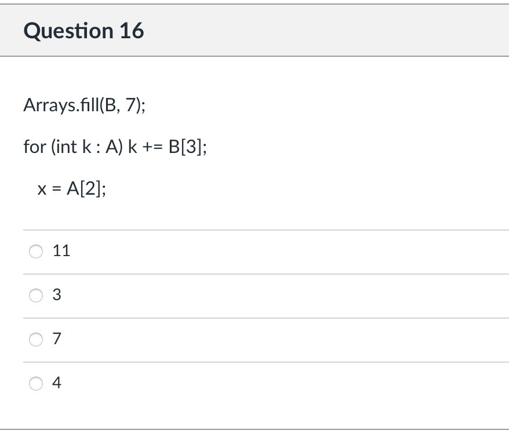The width and height of the screenshot is (509, 445).
Task: Select the radio button for answer 7
Action: click(x=36, y=340)
